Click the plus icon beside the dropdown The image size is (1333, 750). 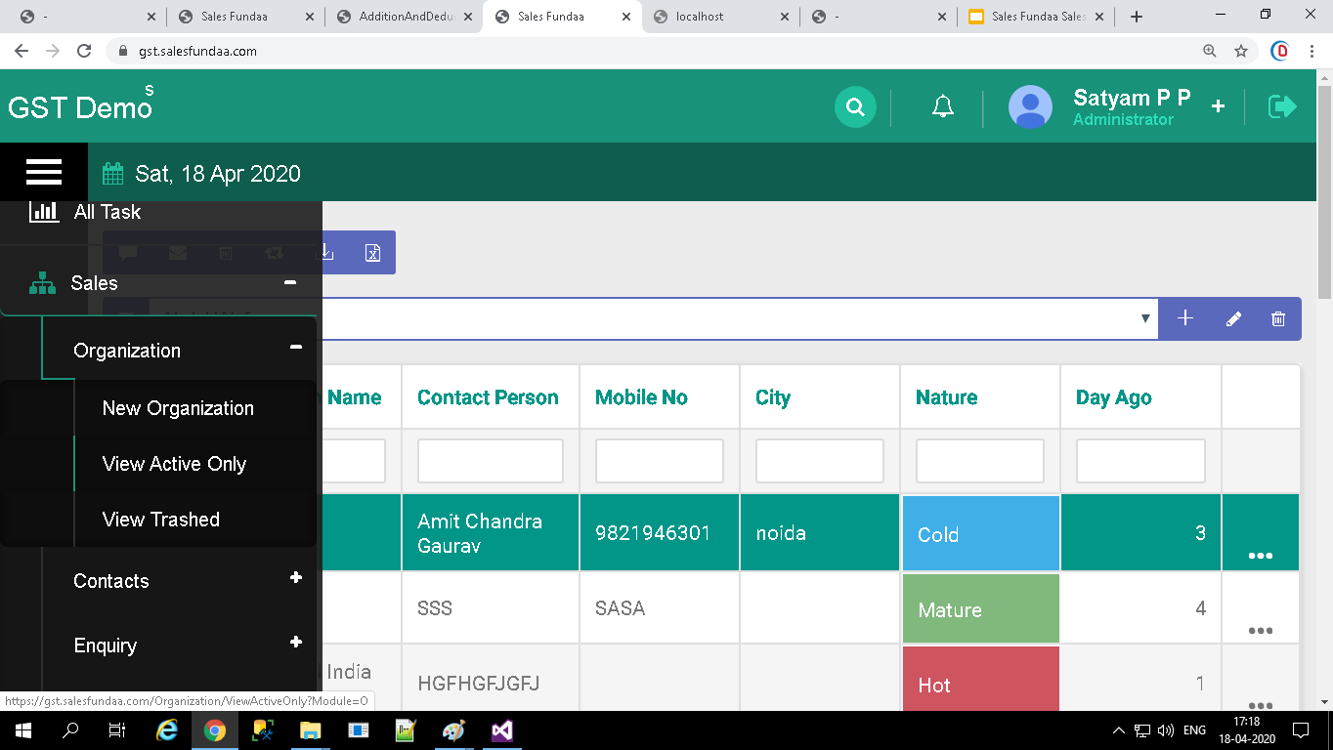(1185, 318)
